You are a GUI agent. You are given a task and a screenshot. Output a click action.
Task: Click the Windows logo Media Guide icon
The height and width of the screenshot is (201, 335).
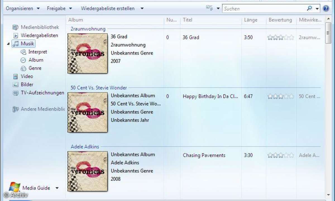15,187
